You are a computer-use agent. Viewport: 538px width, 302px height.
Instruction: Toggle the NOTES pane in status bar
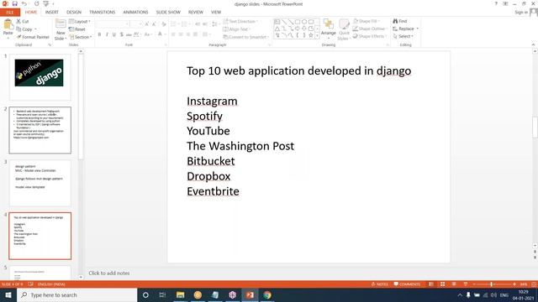pos(380,284)
